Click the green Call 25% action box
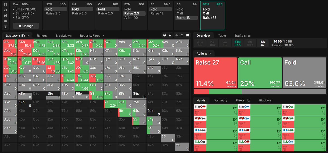328x153 pixels. coord(260,73)
